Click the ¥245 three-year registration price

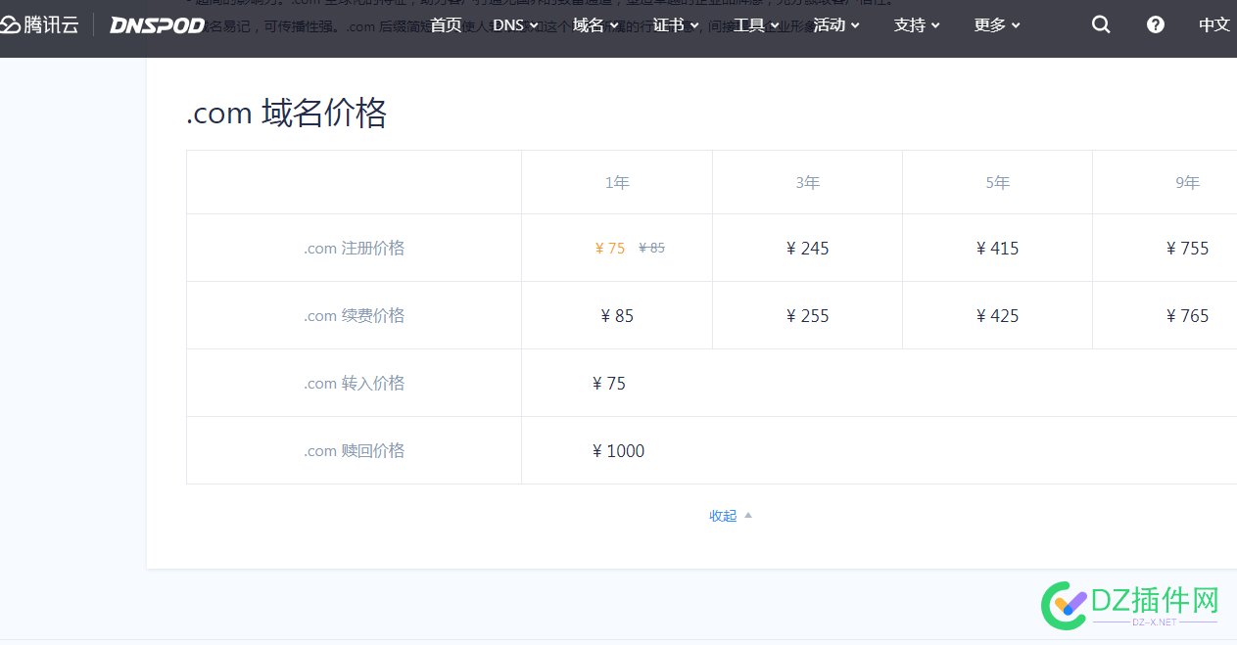[807, 249]
